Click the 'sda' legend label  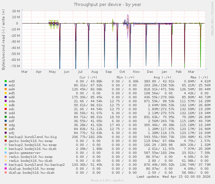tap(12, 101)
